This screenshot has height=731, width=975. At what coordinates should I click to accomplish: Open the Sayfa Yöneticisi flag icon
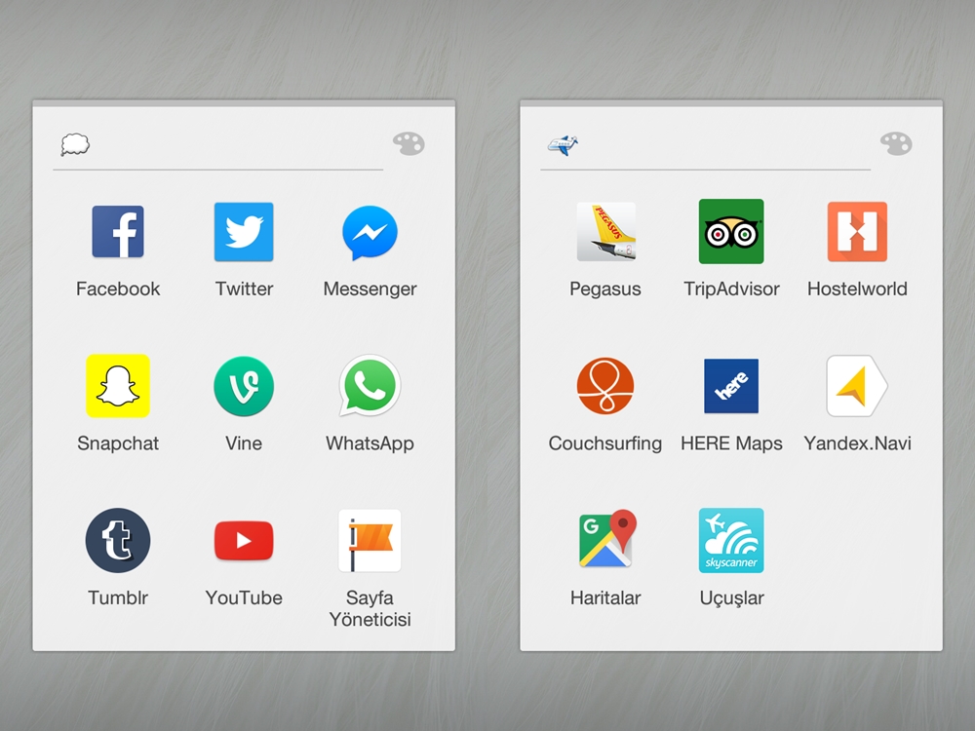pos(370,540)
